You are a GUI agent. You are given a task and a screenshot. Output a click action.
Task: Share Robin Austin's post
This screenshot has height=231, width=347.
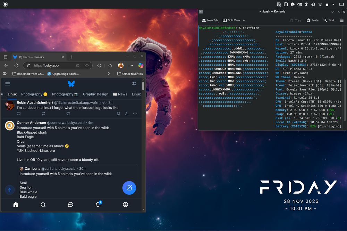pyautogui.click(x=127, y=114)
